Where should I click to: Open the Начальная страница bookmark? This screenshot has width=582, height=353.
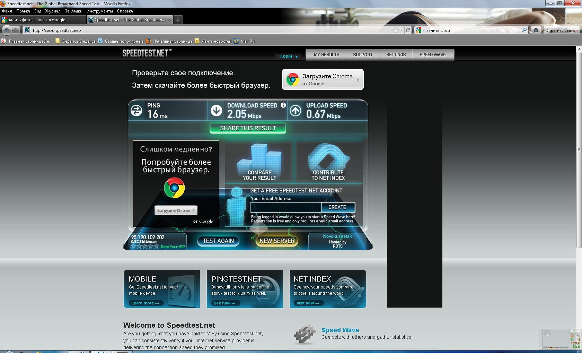(169, 41)
